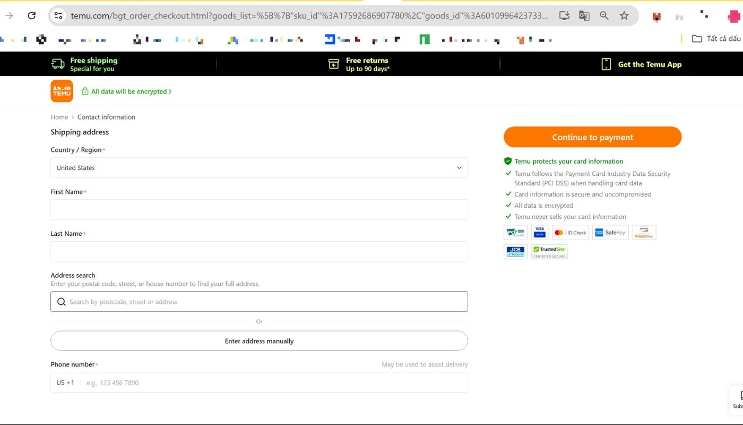743x425 pixels.
Task: Click Get the Temu App link
Action: coord(650,64)
